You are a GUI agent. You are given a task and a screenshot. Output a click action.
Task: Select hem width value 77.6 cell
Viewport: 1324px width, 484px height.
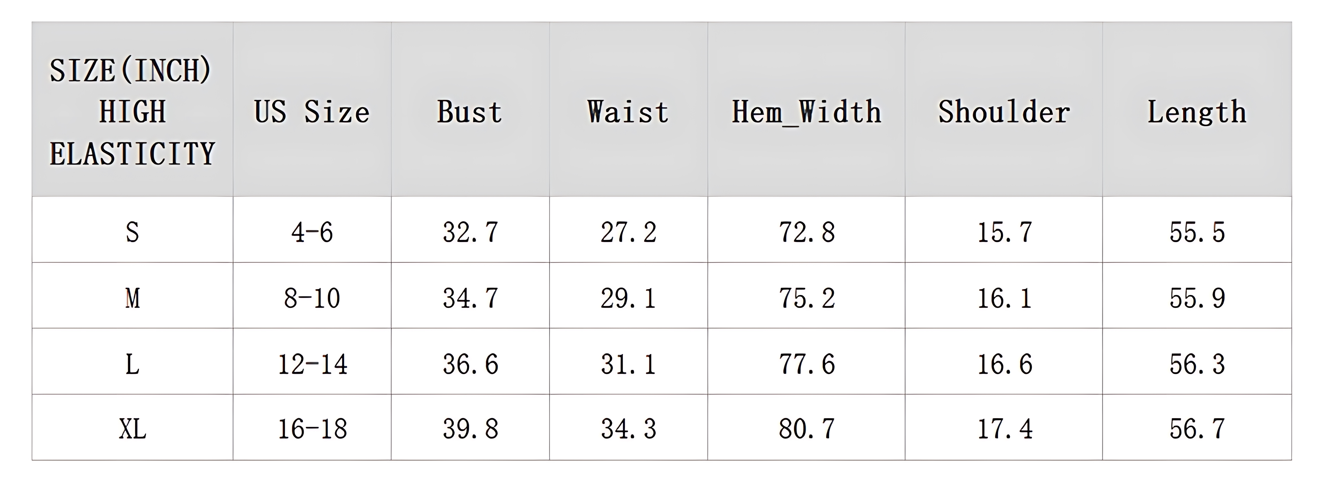[x=806, y=361]
